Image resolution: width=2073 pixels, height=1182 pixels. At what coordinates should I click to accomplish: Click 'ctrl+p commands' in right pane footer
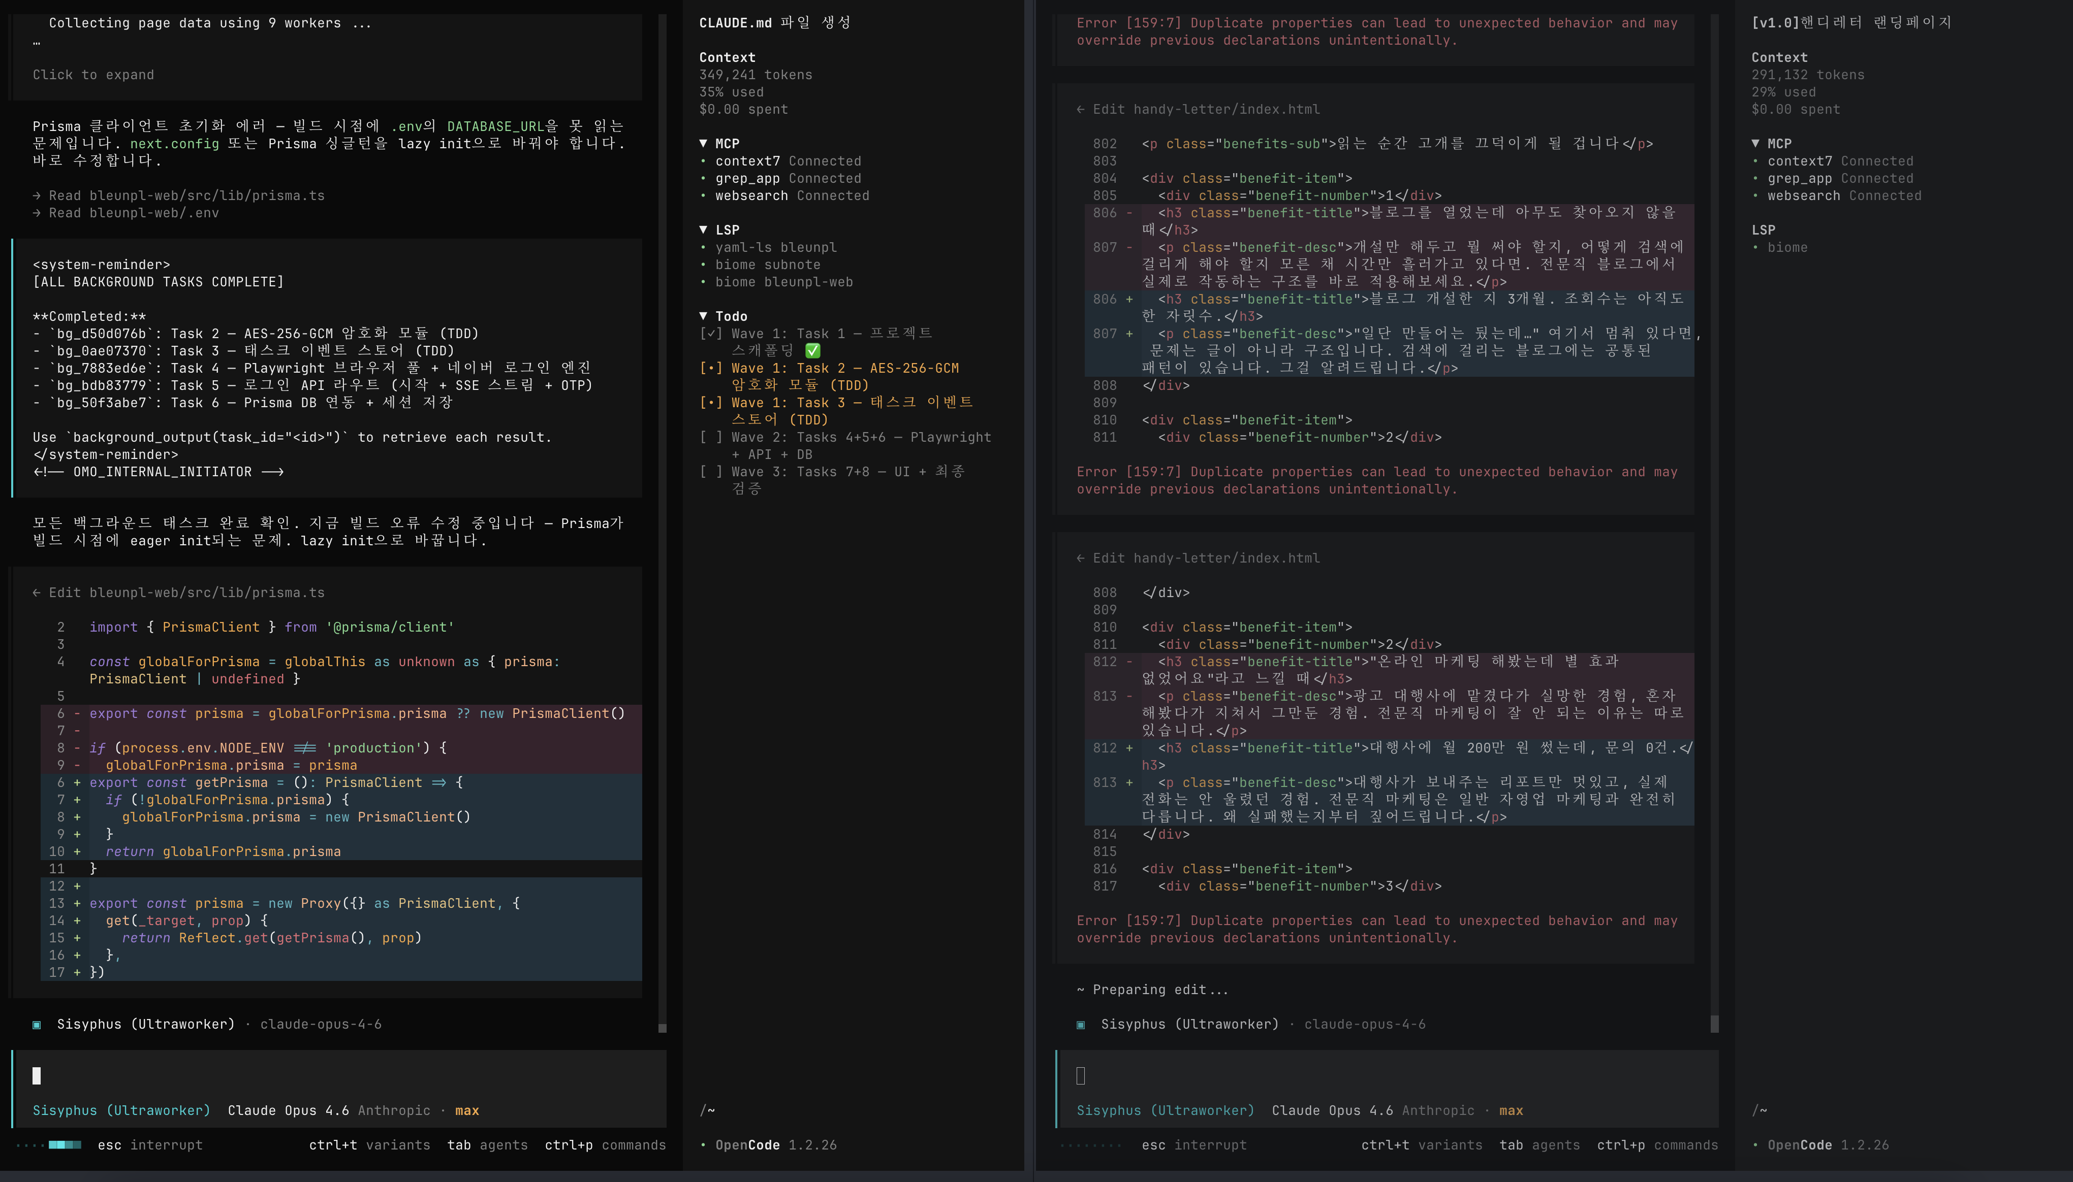[x=1658, y=1145]
